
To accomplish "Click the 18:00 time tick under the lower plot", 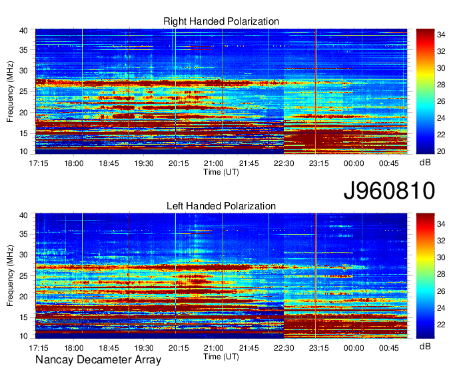I will click(x=74, y=348).
